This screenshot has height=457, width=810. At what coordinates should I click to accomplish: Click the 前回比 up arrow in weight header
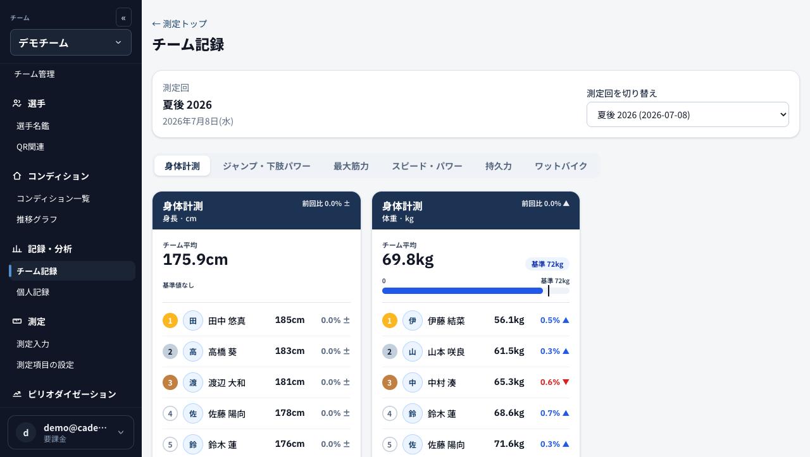(566, 204)
